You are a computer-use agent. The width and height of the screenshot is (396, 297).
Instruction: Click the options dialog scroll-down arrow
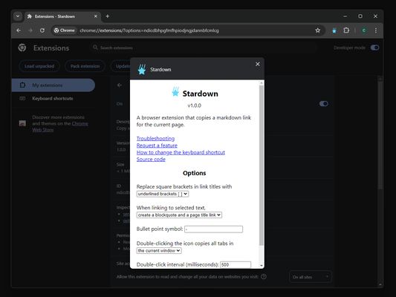[262, 266]
